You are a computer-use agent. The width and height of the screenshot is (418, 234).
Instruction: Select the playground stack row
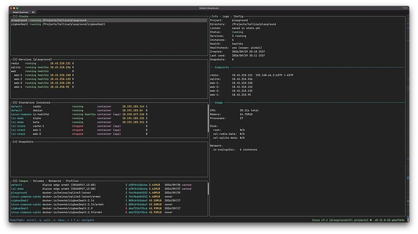(109, 20)
